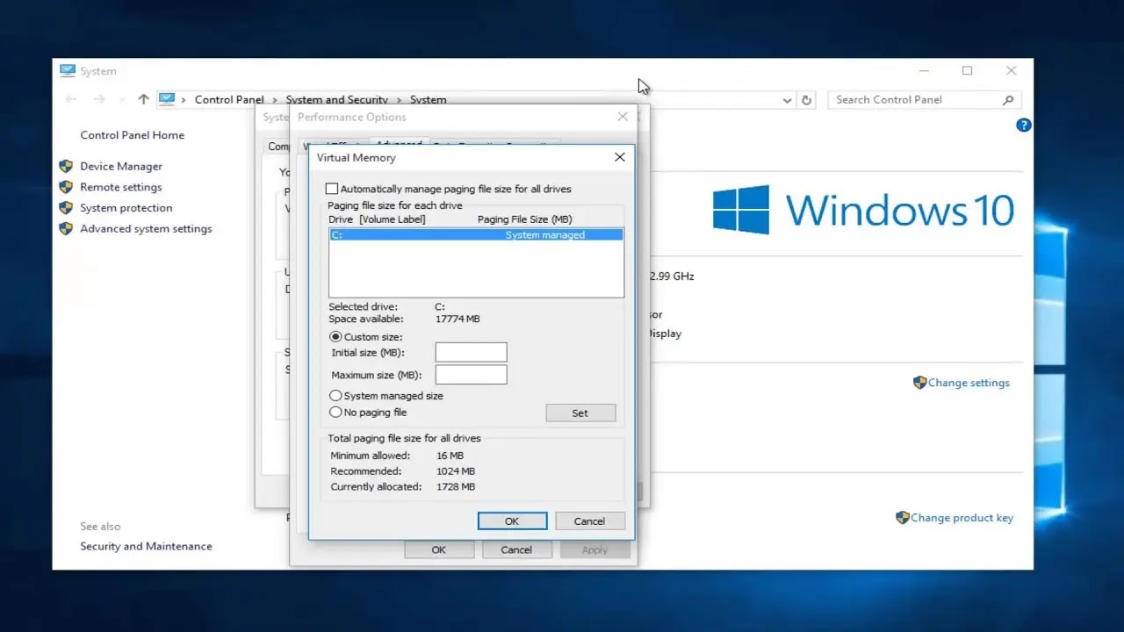Screen dimensions: 1124x632
Task: Select the System managed size option
Action: click(x=335, y=396)
